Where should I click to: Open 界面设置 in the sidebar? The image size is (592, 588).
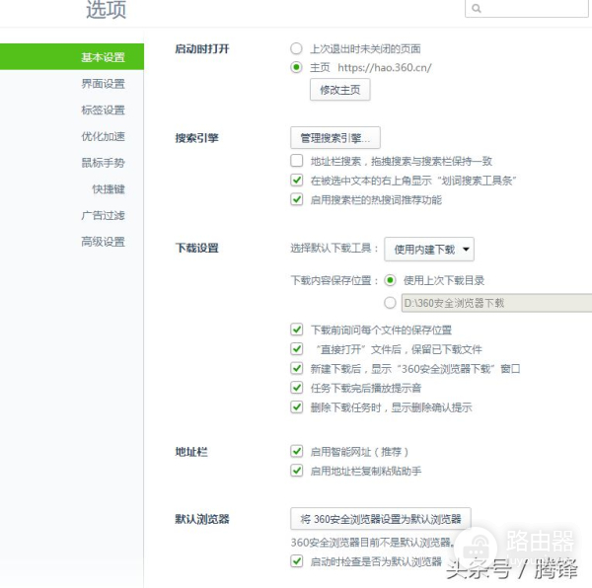pyautogui.click(x=103, y=84)
